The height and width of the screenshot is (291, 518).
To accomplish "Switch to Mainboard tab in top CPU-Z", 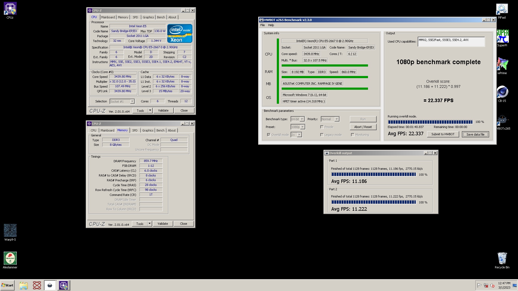I will 108,17.
